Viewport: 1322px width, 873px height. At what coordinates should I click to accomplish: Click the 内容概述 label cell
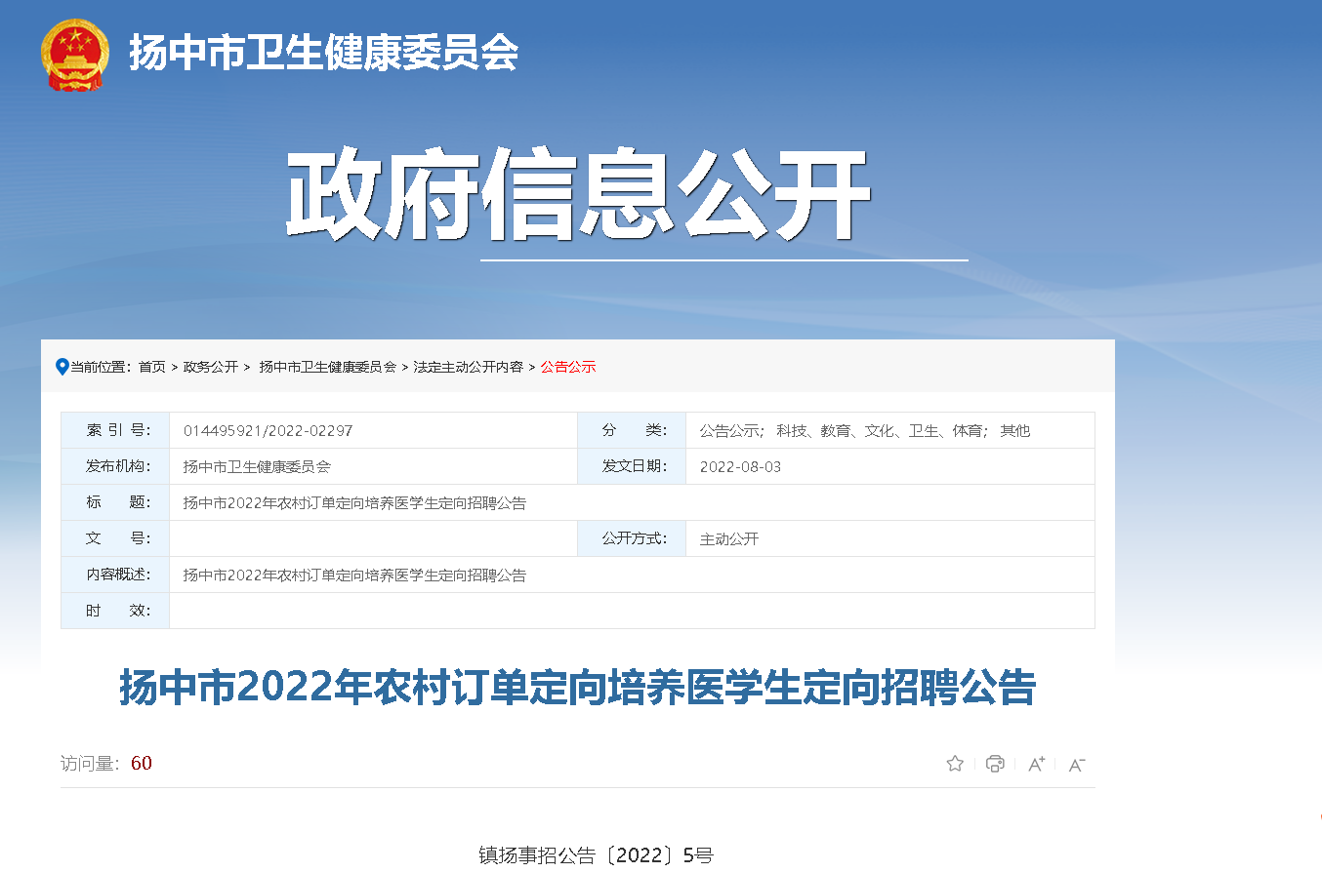(115, 575)
